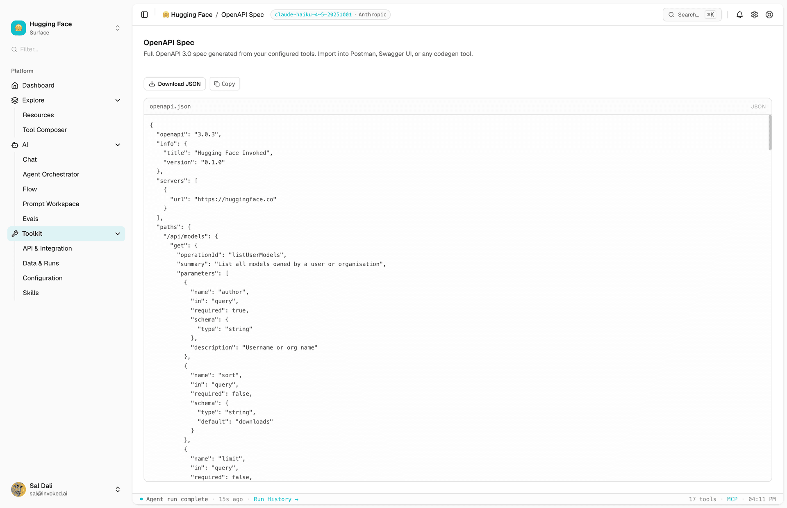Click the "15s ago" status text
787x508 pixels.
click(231, 499)
